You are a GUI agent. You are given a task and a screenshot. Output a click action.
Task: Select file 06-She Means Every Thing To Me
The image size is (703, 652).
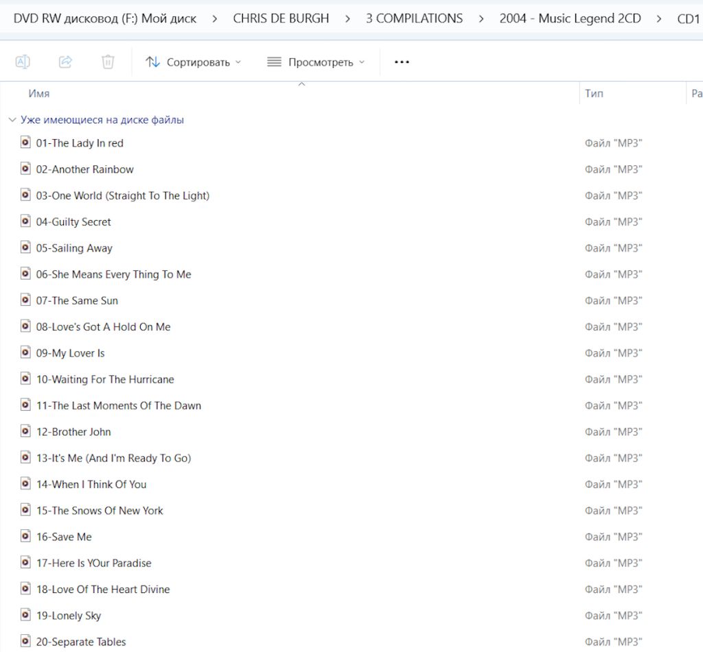(113, 274)
